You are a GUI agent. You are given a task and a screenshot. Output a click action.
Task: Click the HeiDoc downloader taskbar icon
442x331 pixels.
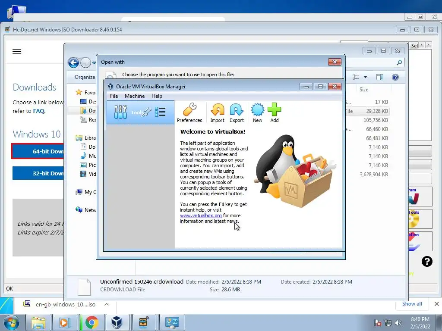point(144,322)
